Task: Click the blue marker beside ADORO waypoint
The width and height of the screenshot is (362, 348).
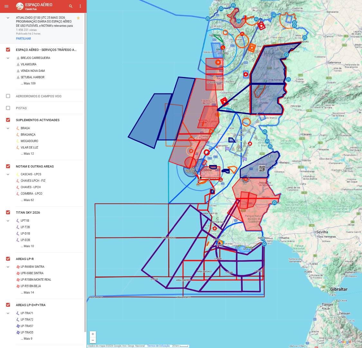Action: click(305, 38)
